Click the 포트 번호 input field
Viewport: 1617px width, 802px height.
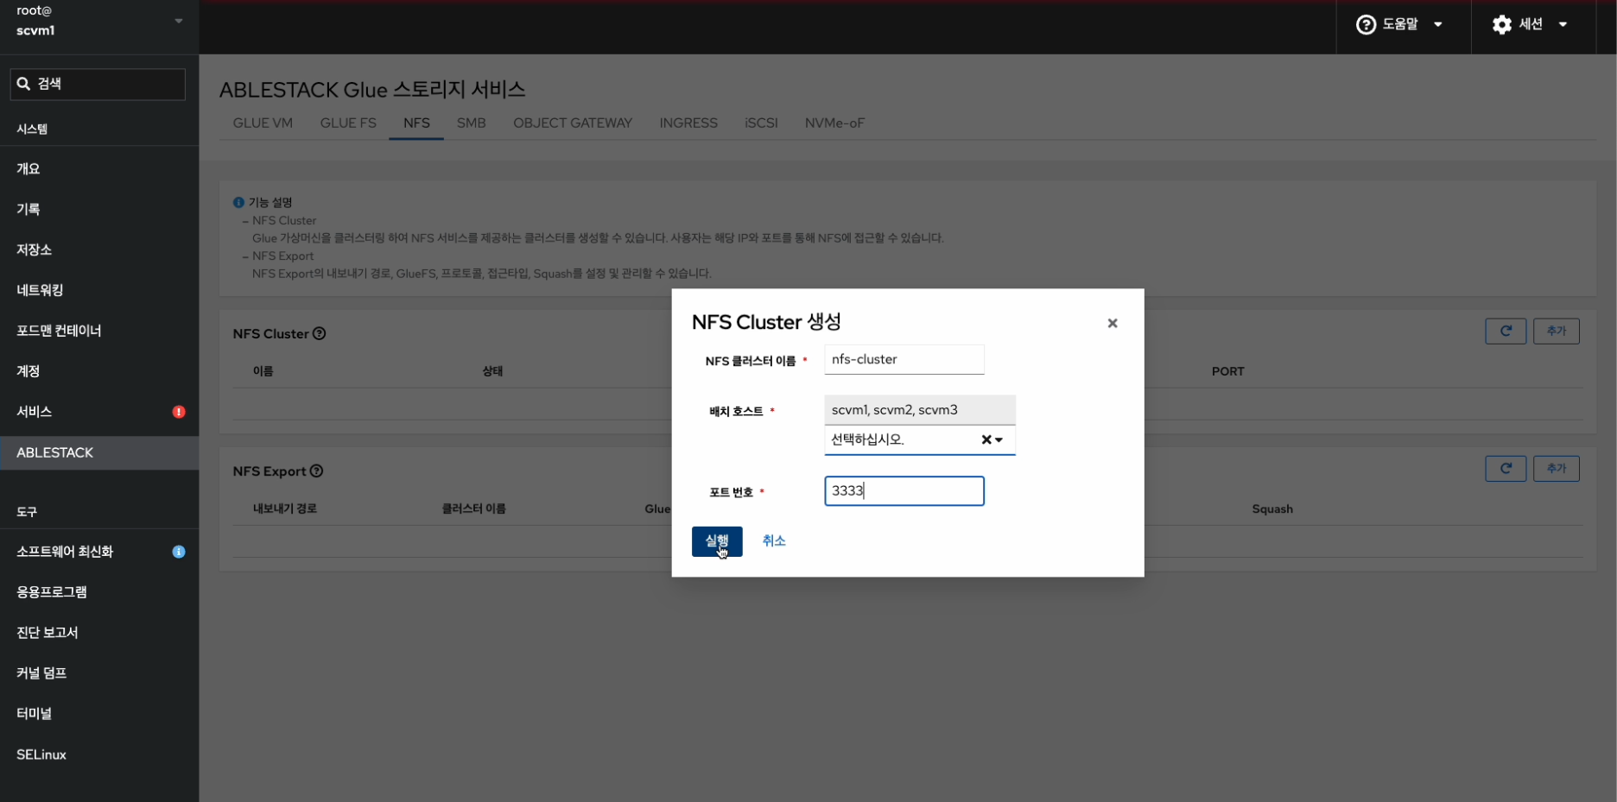tap(904, 491)
